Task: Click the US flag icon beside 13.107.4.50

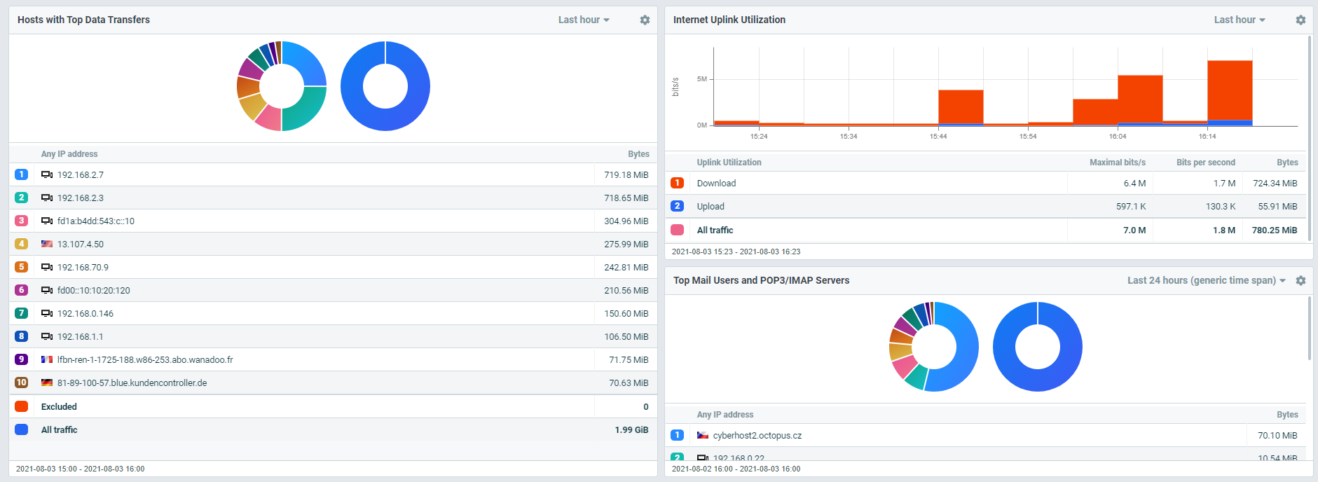Action: coord(47,245)
